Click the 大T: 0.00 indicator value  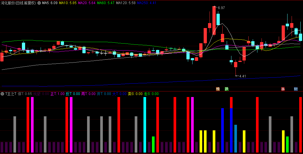pos(119,94)
